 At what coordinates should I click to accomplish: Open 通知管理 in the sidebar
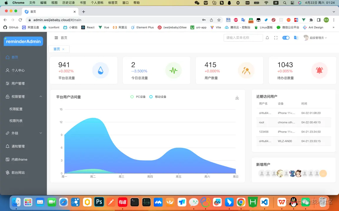23,147
